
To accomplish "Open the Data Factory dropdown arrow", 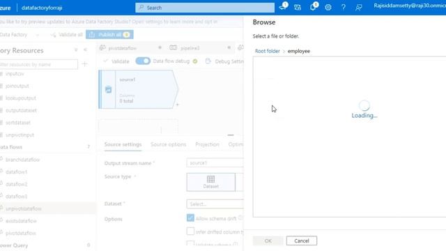I will [37, 35].
